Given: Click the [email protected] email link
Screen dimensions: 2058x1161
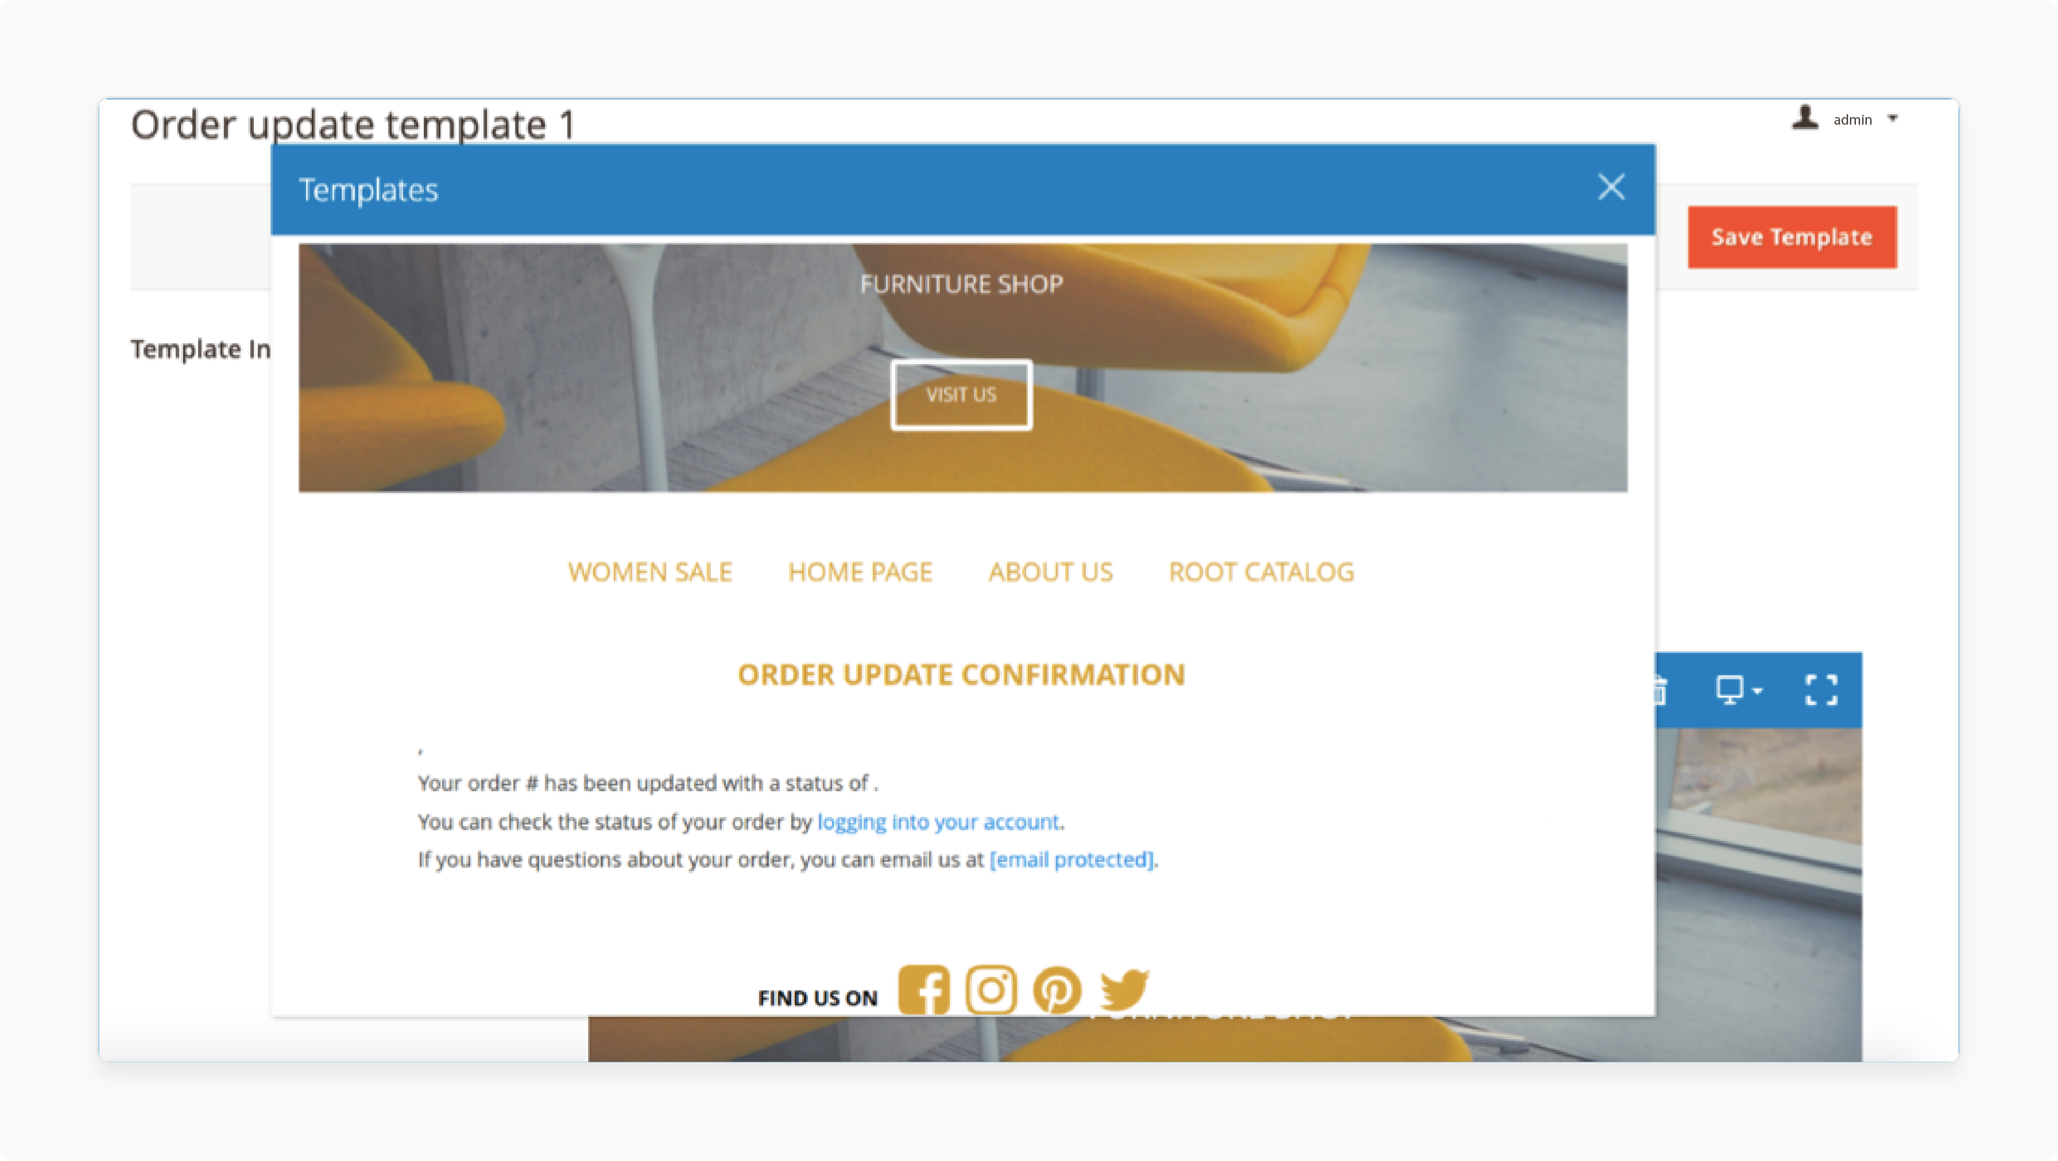Looking at the screenshot, I should tap(1070, 858).
